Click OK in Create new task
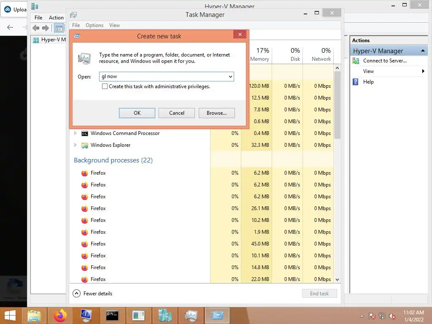This screenshot has width=432, height=324. tap(137, 113)
